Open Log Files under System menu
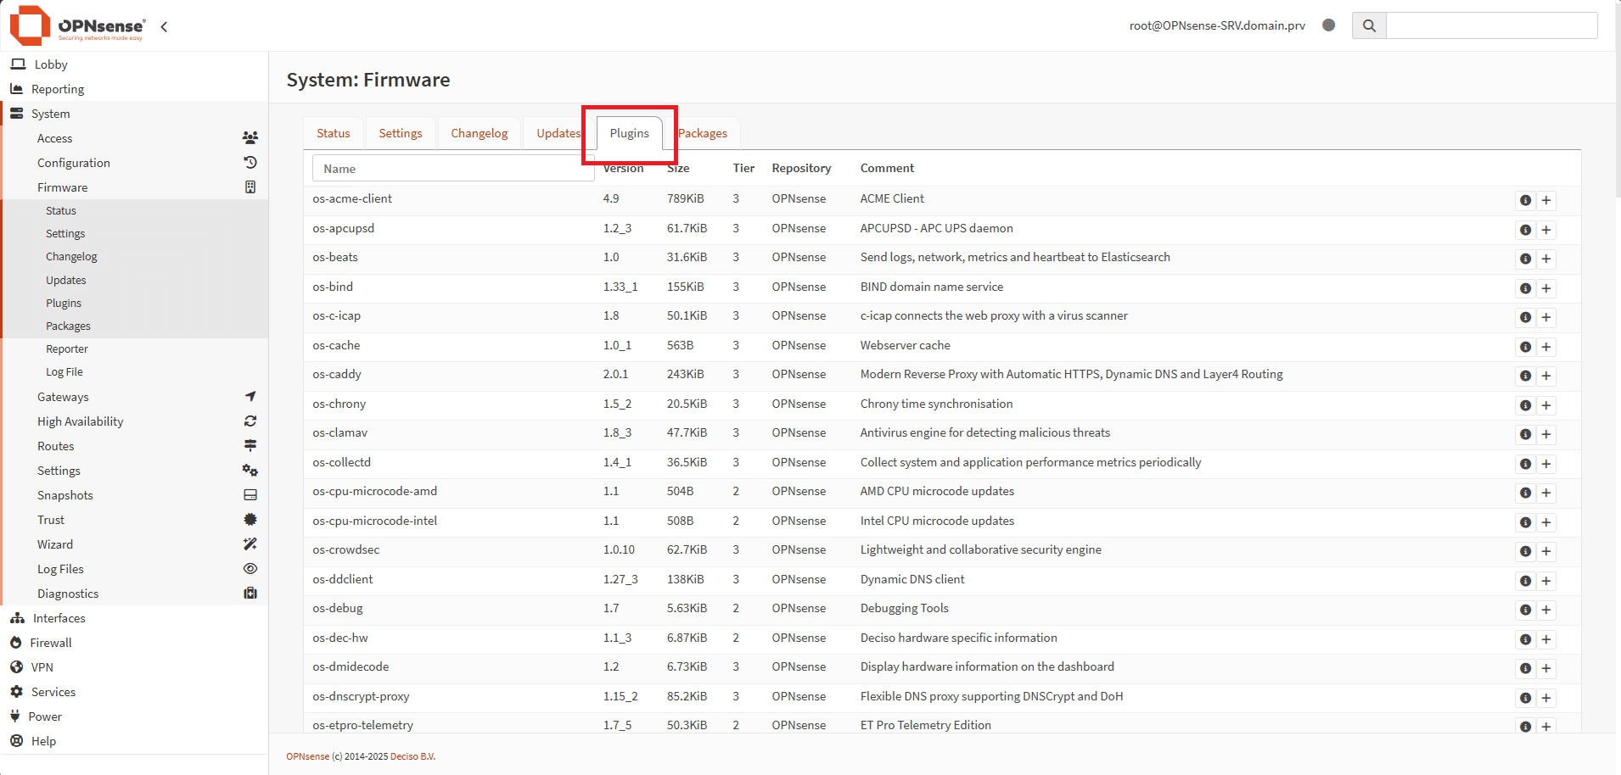The width and height of the screenshot is (1621, 775). (136, 569)
